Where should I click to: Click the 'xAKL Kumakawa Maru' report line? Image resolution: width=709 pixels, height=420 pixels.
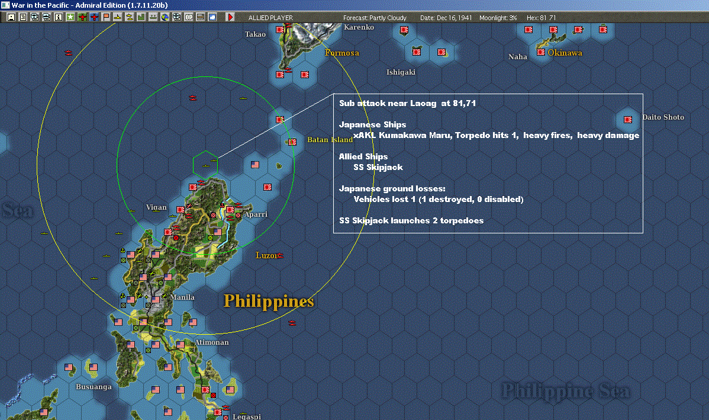point(496,135)
